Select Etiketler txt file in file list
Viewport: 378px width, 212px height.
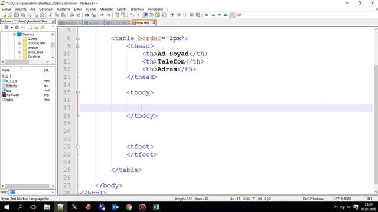pyautogui.click(x=12, y=85)
